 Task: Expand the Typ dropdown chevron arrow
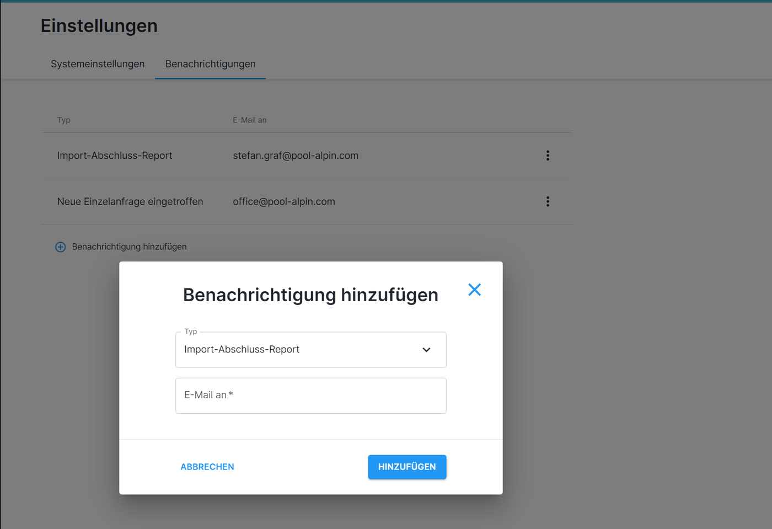tap(426, 350)
